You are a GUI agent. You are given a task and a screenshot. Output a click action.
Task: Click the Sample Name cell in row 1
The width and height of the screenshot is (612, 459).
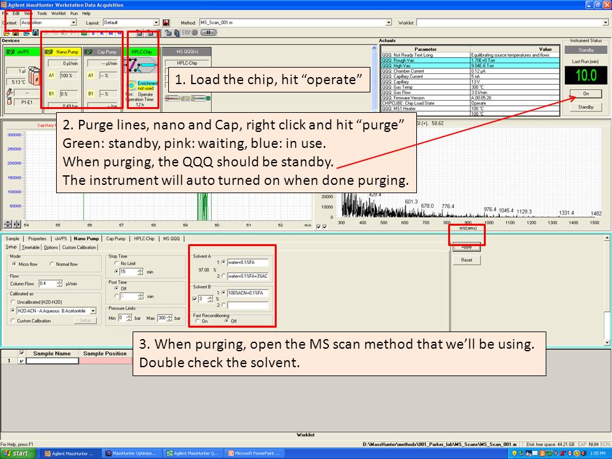pyautogui.click(x=52, y=361)
